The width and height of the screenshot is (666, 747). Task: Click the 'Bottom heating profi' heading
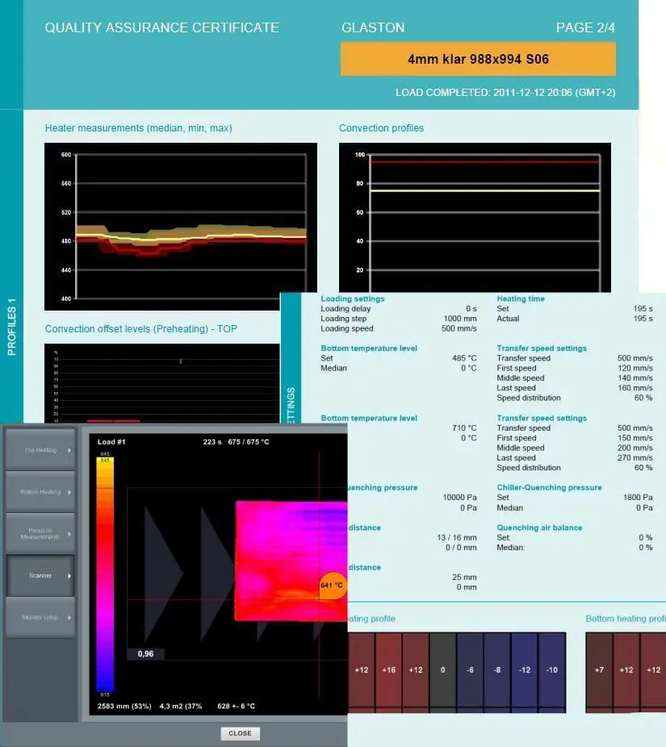pos(626,619)
